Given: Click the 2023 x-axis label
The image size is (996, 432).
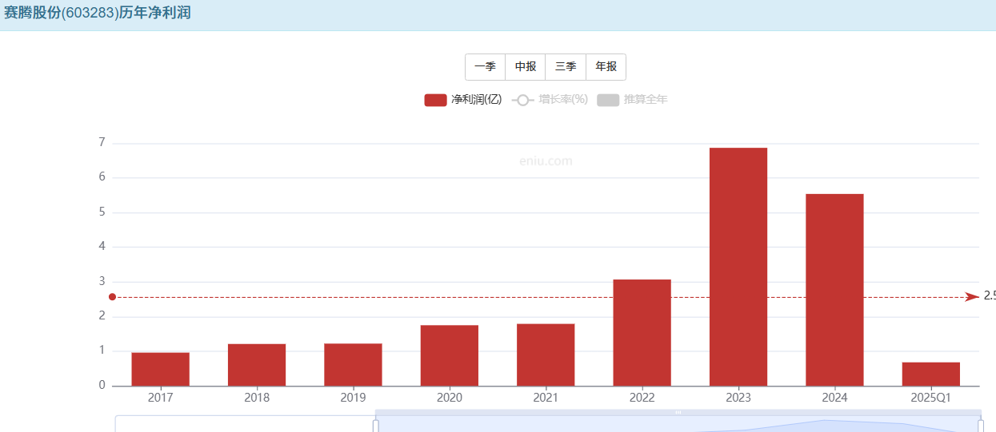Looking at the screenshot, I should pos(738,398).
